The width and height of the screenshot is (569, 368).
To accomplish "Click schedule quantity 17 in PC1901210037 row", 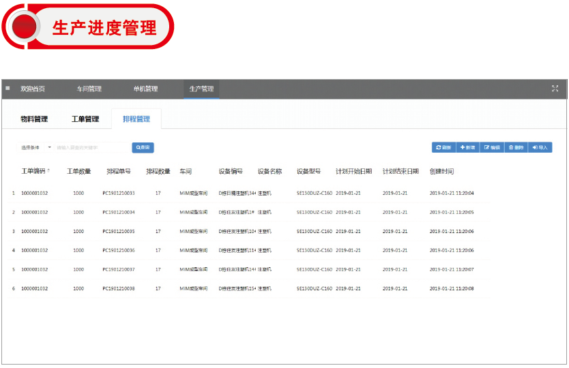I will (158, 269).
